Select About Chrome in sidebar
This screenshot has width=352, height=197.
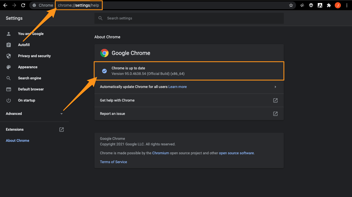point(18,140)
